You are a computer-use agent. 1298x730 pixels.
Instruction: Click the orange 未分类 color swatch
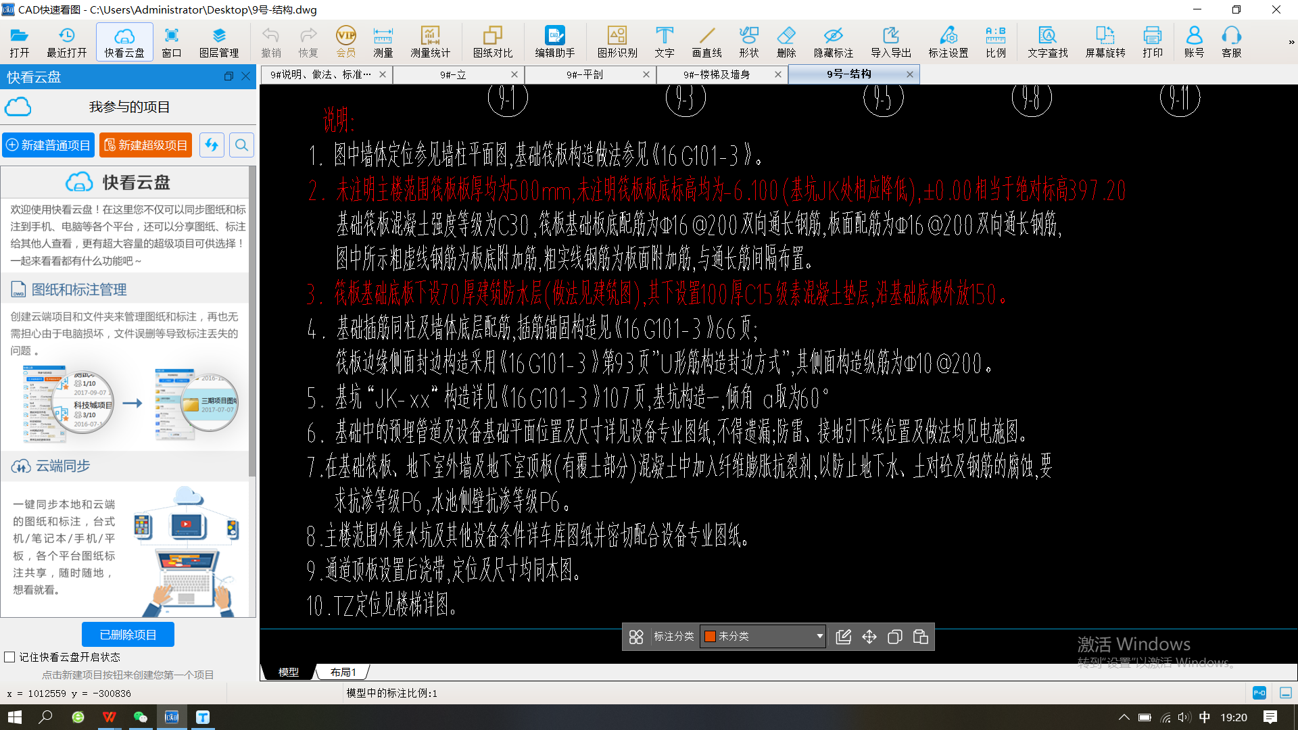click(710, 636)
